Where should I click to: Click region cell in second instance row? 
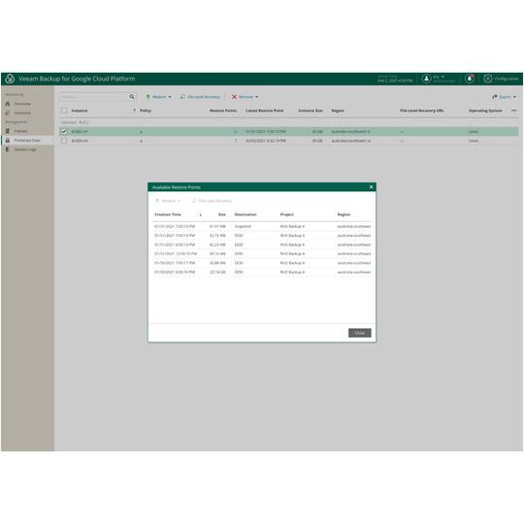pos(350,141)
